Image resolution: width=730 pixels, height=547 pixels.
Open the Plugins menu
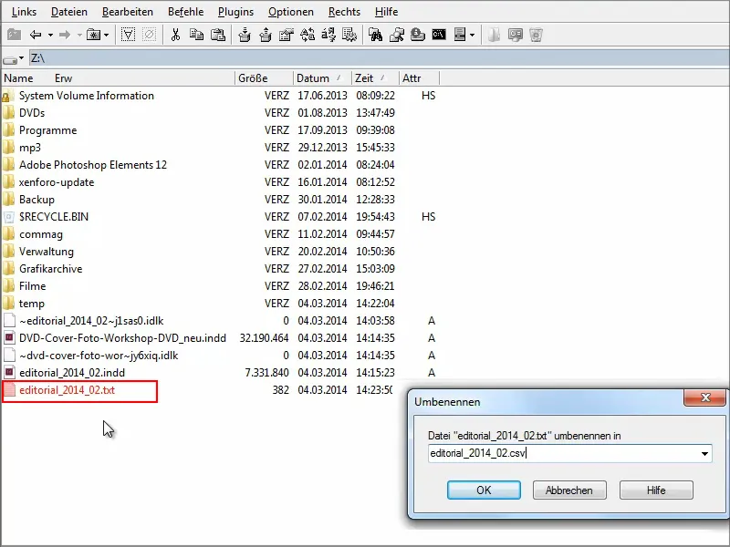point(236,12)
